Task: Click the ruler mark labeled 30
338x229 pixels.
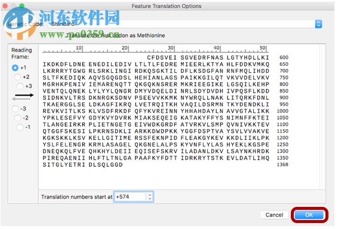Action: [x=171, y=48]
